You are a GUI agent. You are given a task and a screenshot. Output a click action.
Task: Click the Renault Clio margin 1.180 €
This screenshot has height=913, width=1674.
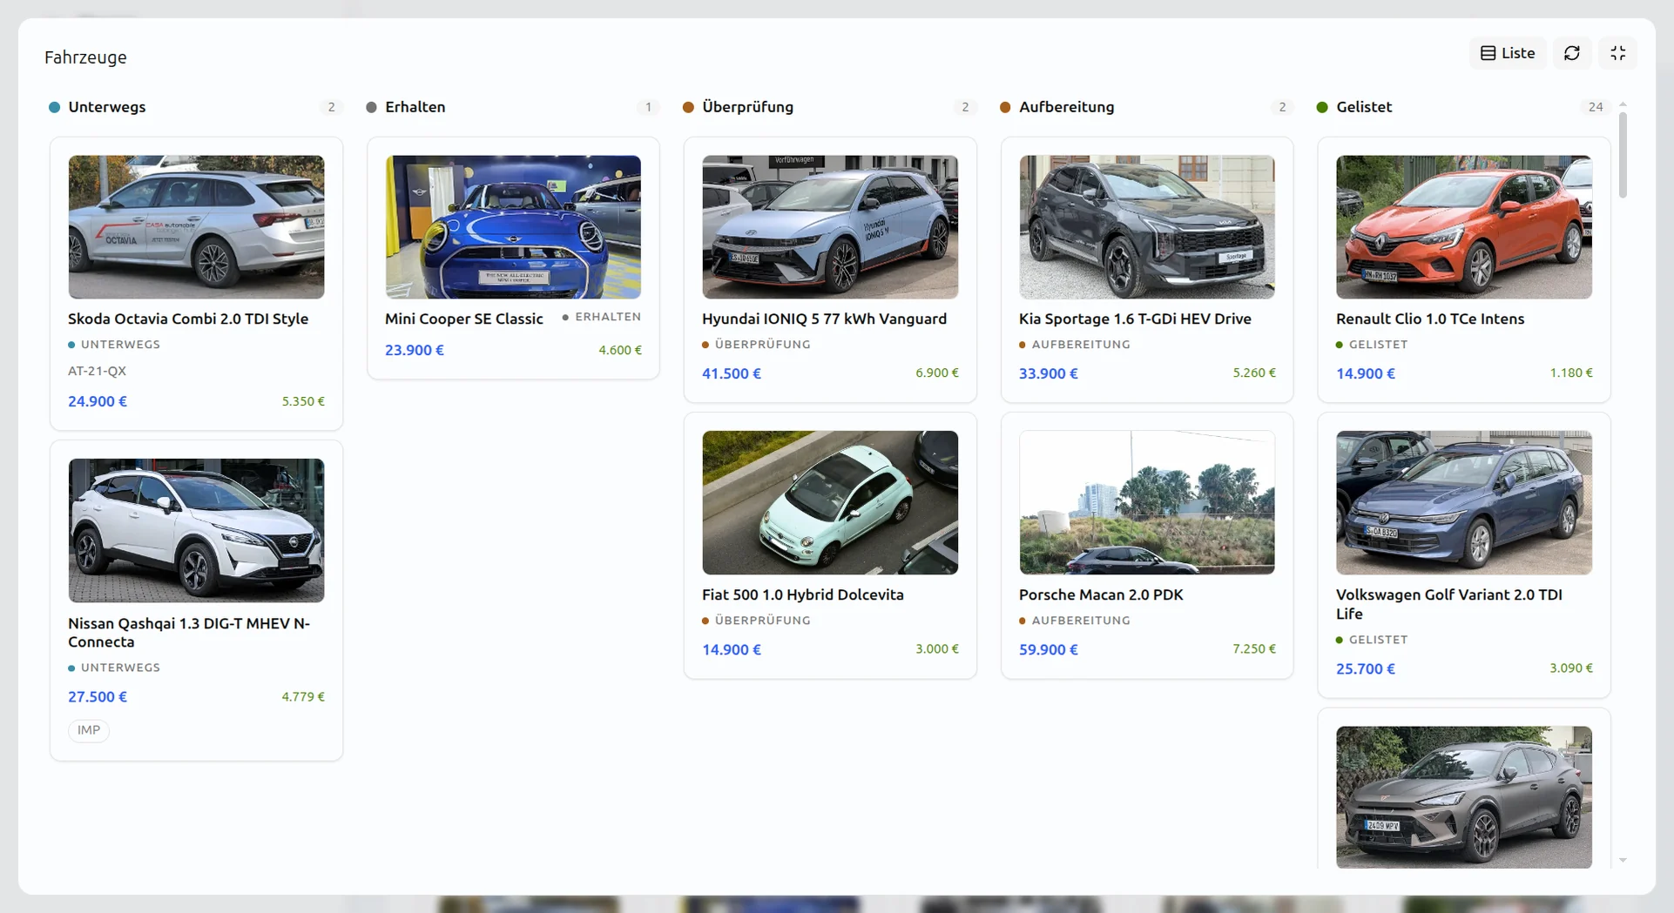1571,373
